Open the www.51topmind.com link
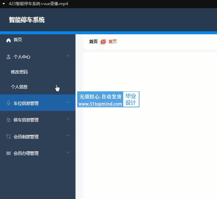The image size is (217, 199). [x=100, y=104]
